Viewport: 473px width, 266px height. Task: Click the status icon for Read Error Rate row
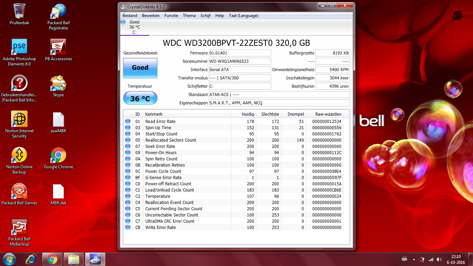click(128, 121)
